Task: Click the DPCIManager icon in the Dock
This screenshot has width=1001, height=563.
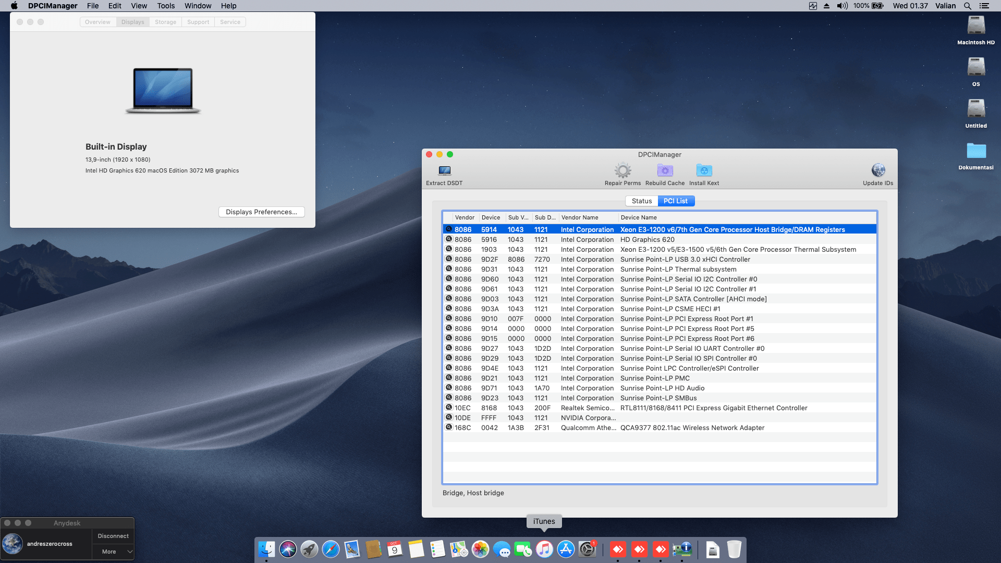Action: point(682,549)
